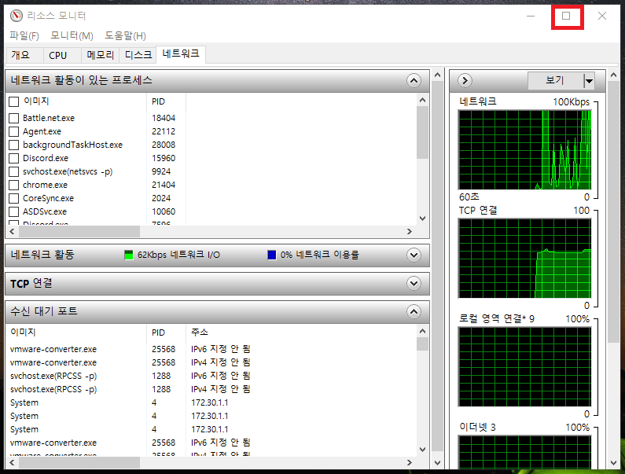Check the ASDSvc.exe process checkbox
Screen dimensions: 625x474
point(14,211)
